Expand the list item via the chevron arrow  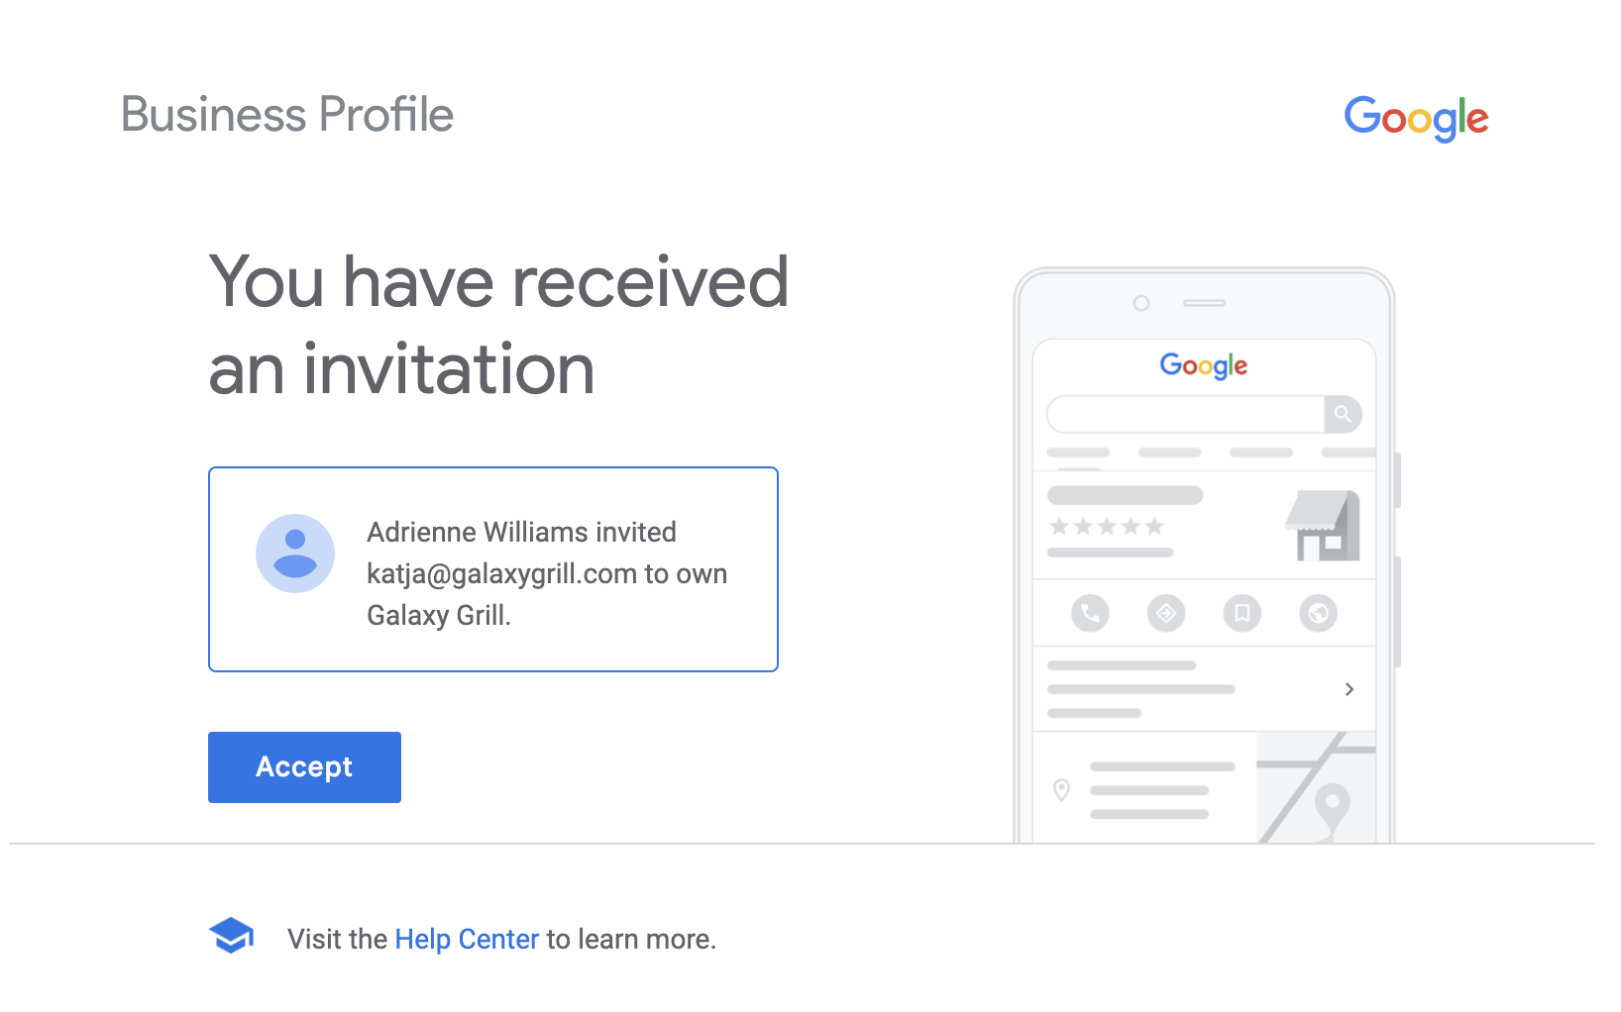1349,688
